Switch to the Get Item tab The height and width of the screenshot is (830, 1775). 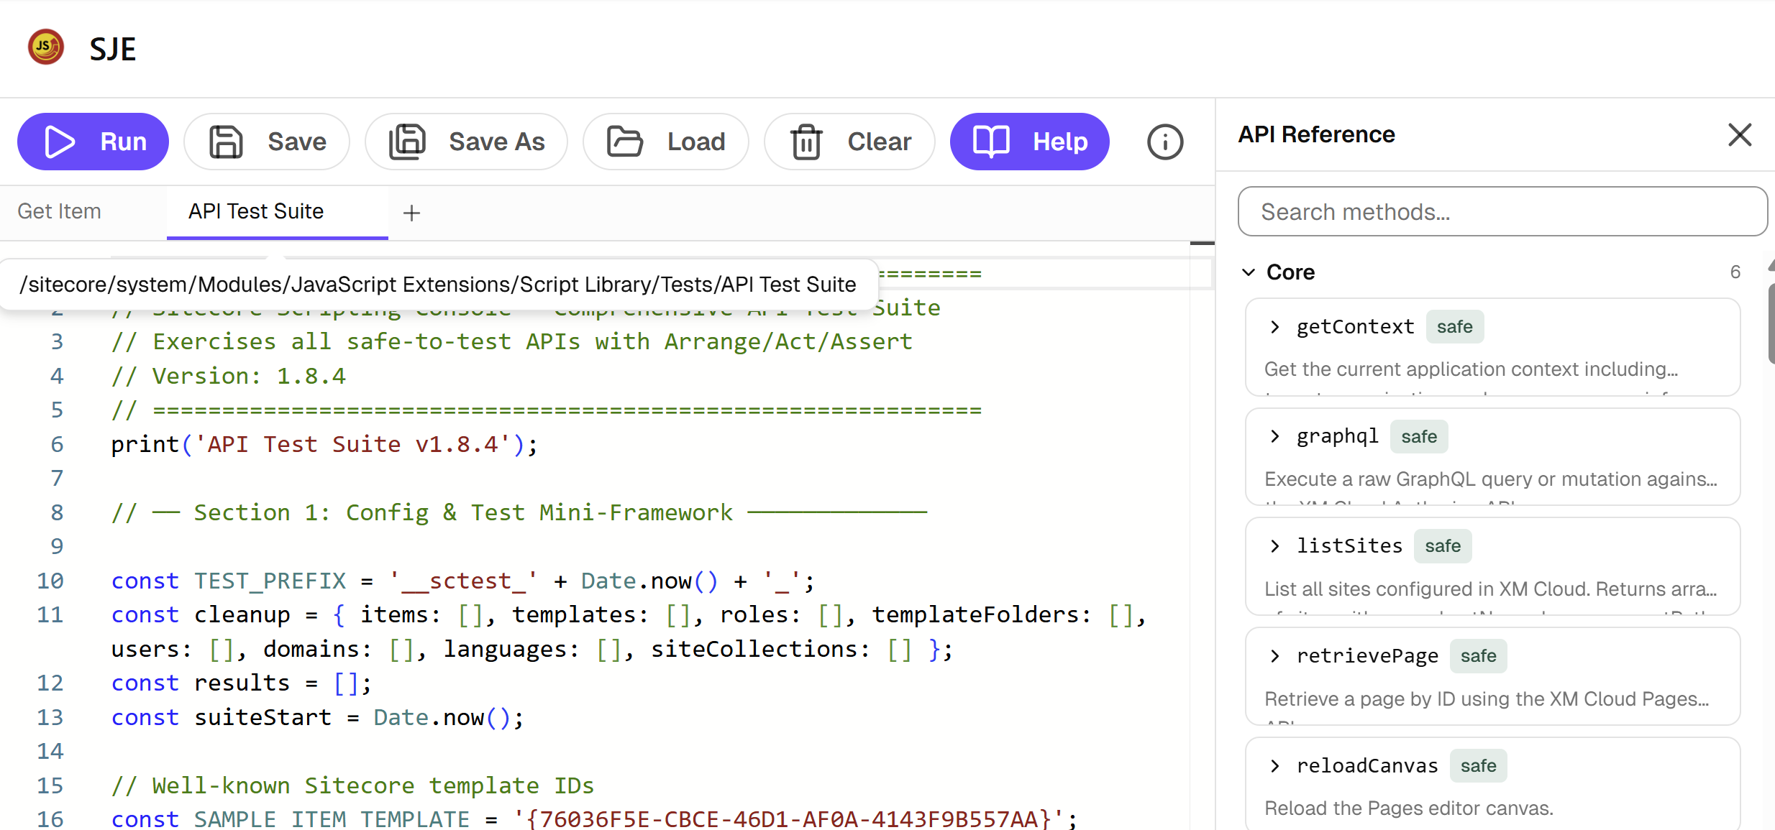pos(60,211)
